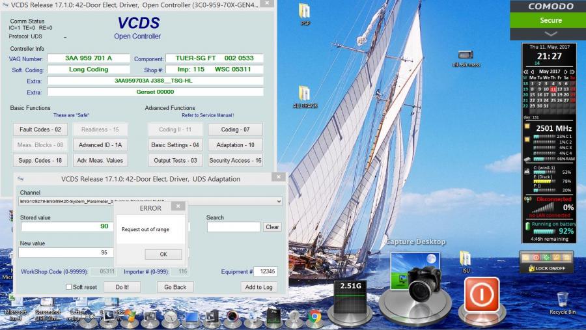Open the Recycle Bin

pyautogui.click(x=562, y=303)
